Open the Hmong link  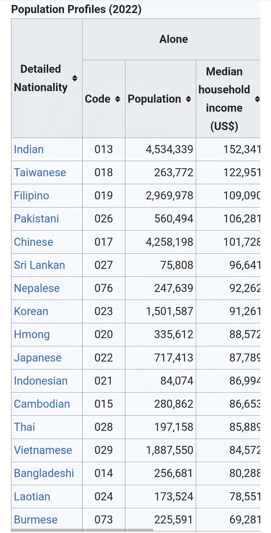(32, 334)
